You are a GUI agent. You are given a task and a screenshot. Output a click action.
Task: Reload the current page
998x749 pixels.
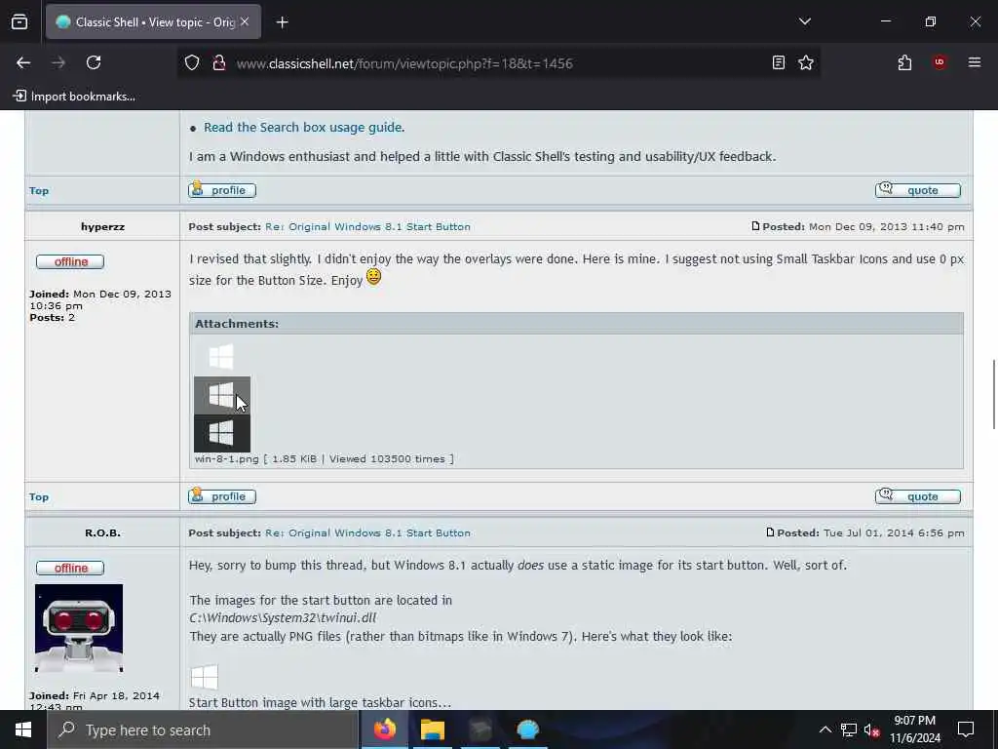(94, 62)
